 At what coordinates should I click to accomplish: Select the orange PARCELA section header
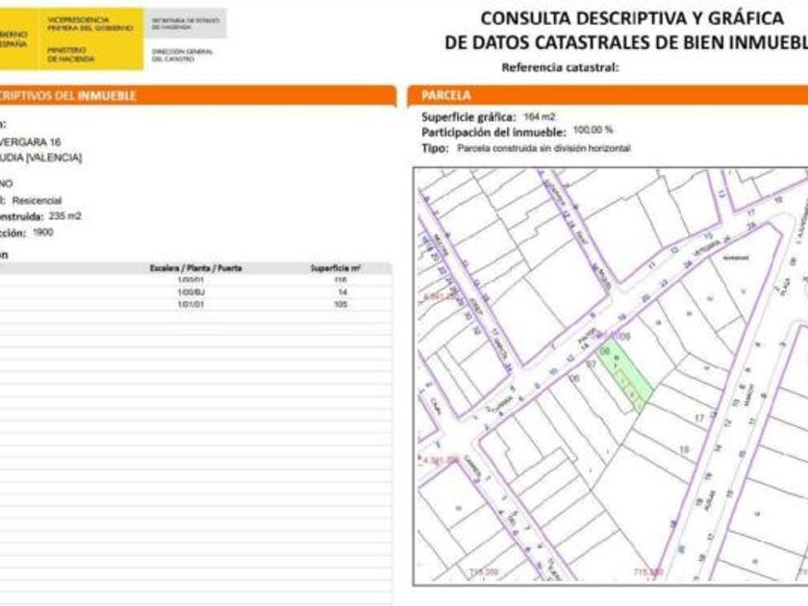[608, 95]
